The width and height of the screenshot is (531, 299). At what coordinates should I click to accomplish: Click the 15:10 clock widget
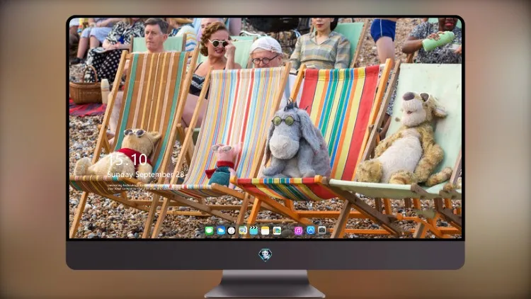click(127, 159)
